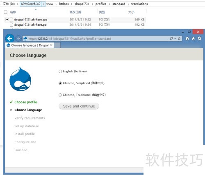205x175 pixels.
Task: Click the site icon in address bar
Action: (x=25, y=38)
